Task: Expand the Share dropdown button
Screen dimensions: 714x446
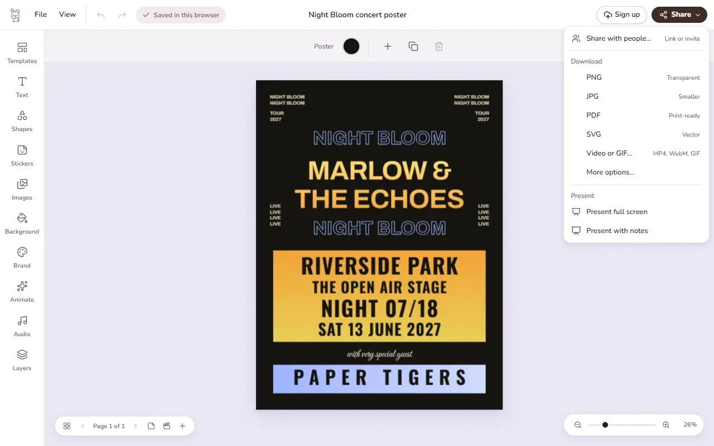Action: [x=679, y=15]
